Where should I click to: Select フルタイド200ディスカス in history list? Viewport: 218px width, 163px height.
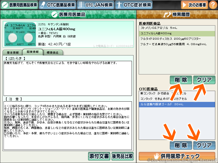[177, 39]
